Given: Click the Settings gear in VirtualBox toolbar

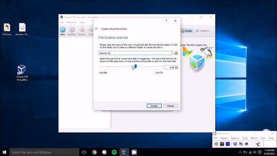Looking at the screenshot, I should [x=72, y=31].
